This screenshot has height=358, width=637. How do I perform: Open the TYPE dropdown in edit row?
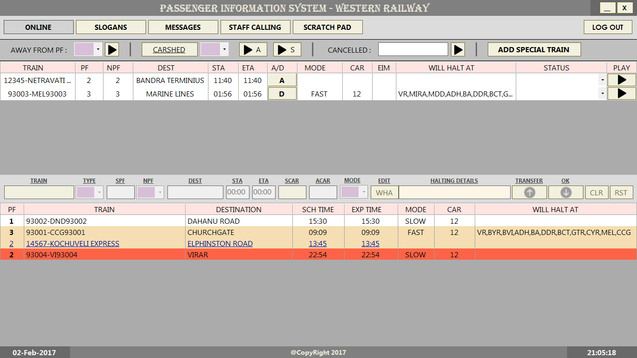[99, 193]
